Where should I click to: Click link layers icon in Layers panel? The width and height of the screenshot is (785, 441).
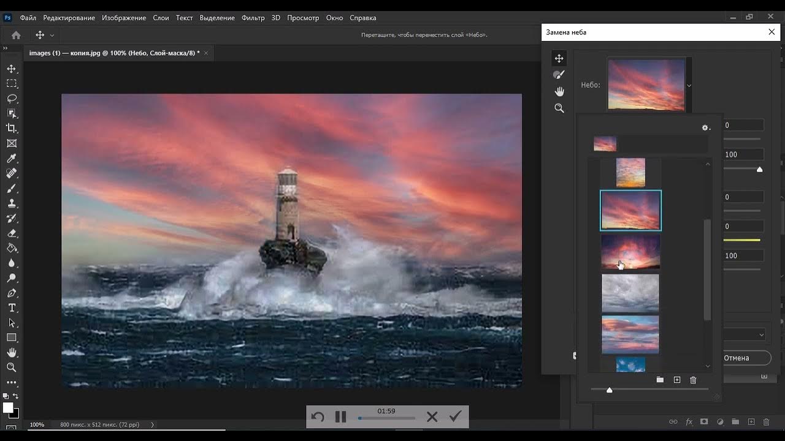[x=673, y=421]
